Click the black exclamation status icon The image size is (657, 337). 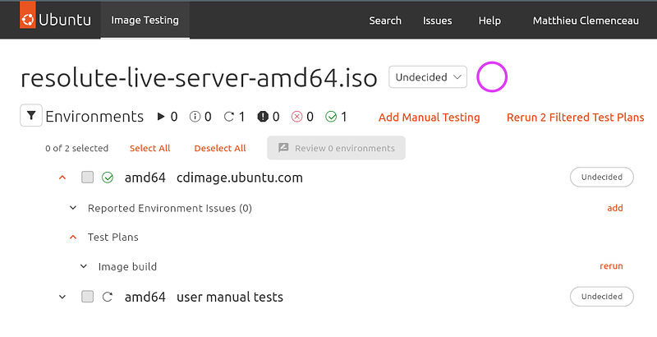tap(263, 117)
